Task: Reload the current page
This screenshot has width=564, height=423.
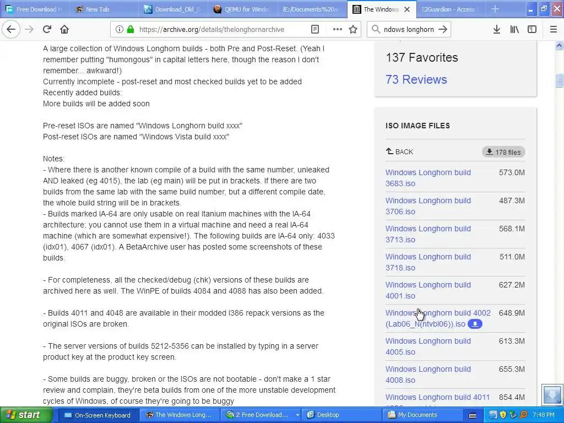Action: (x=47, y=29)
